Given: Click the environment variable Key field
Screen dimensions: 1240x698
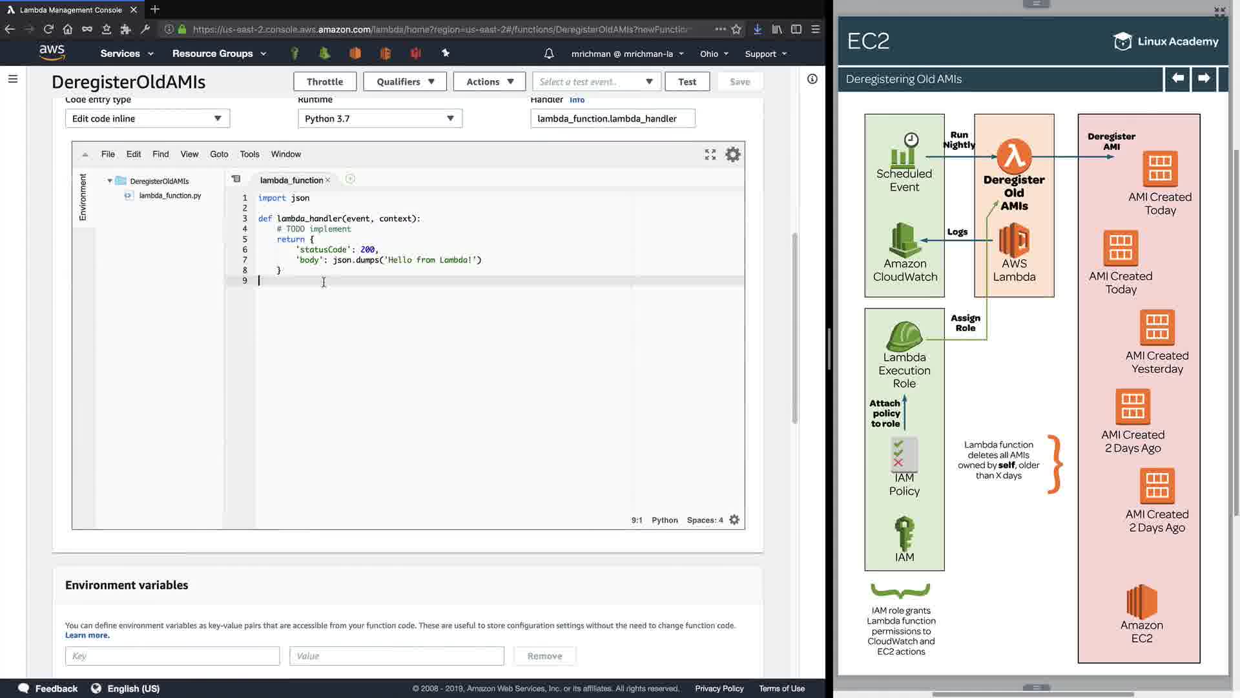Looking at the screenshot, I should point(172,656).
